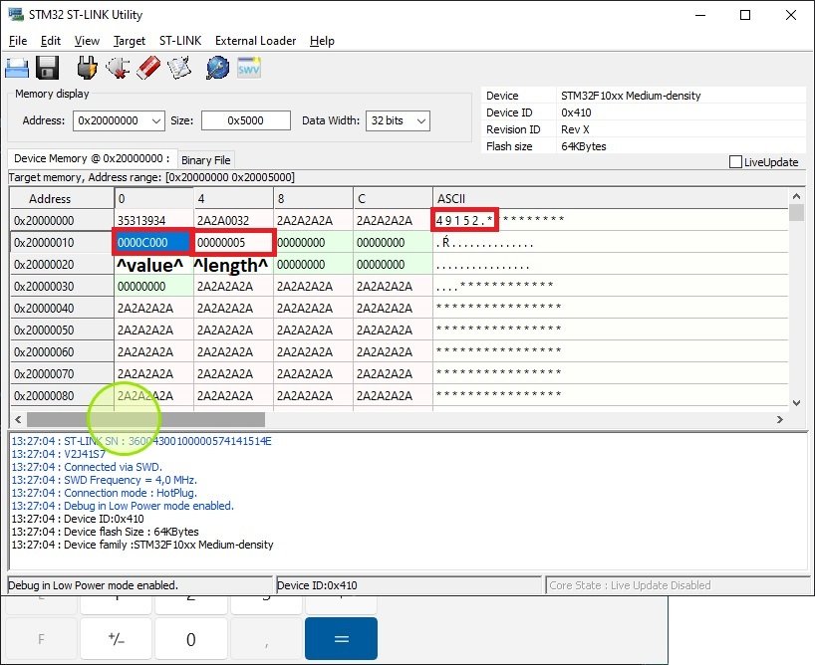Click log line Device flash Size : 64KBytes
The width and height of the screenshot is (815, 665).
[105, 532]
